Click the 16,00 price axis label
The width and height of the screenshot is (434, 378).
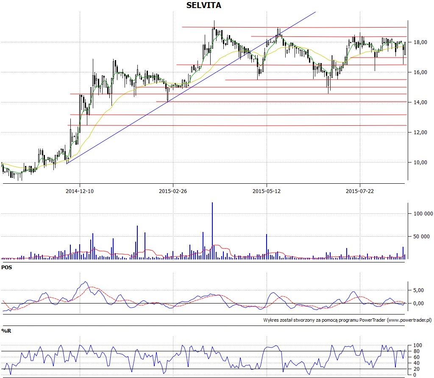[420, 72]
